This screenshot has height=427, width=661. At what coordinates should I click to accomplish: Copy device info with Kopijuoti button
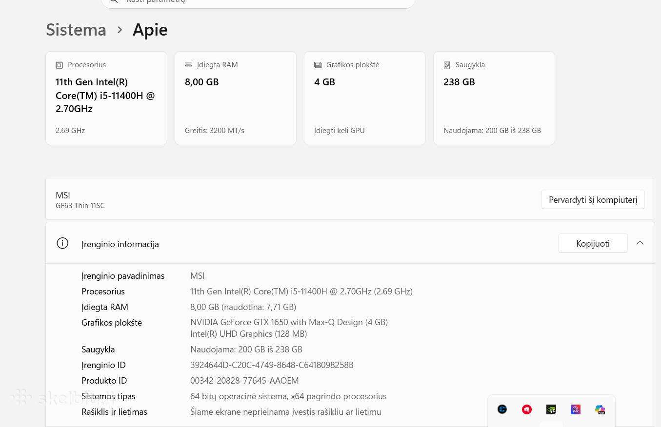(x=593, y=243)
